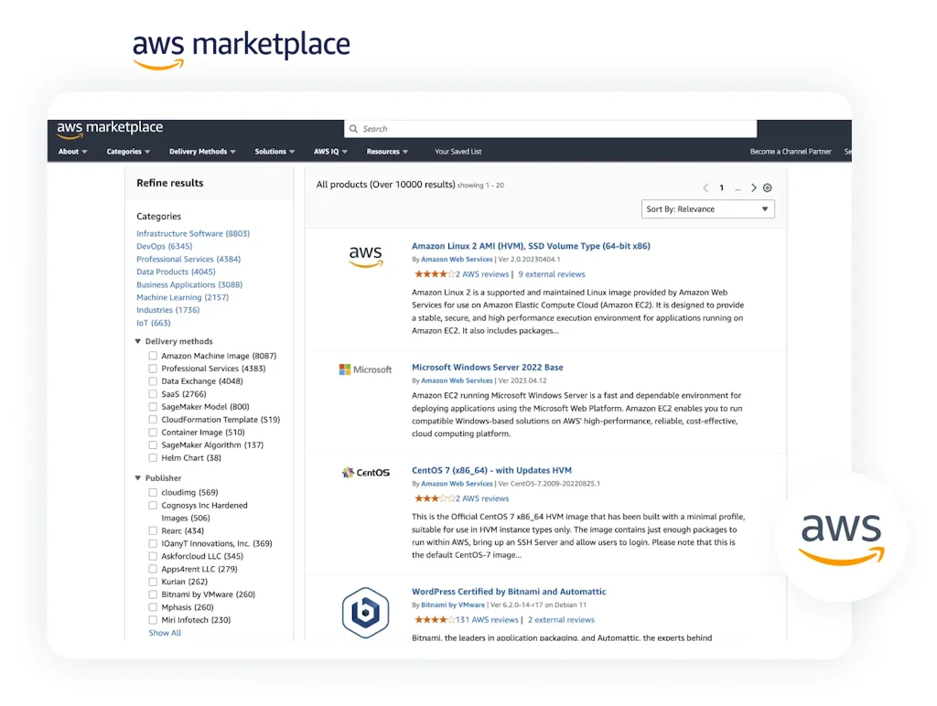937x706 pixels.
Task: Collapse the Publisher filter section
Action: click(138, 478)
